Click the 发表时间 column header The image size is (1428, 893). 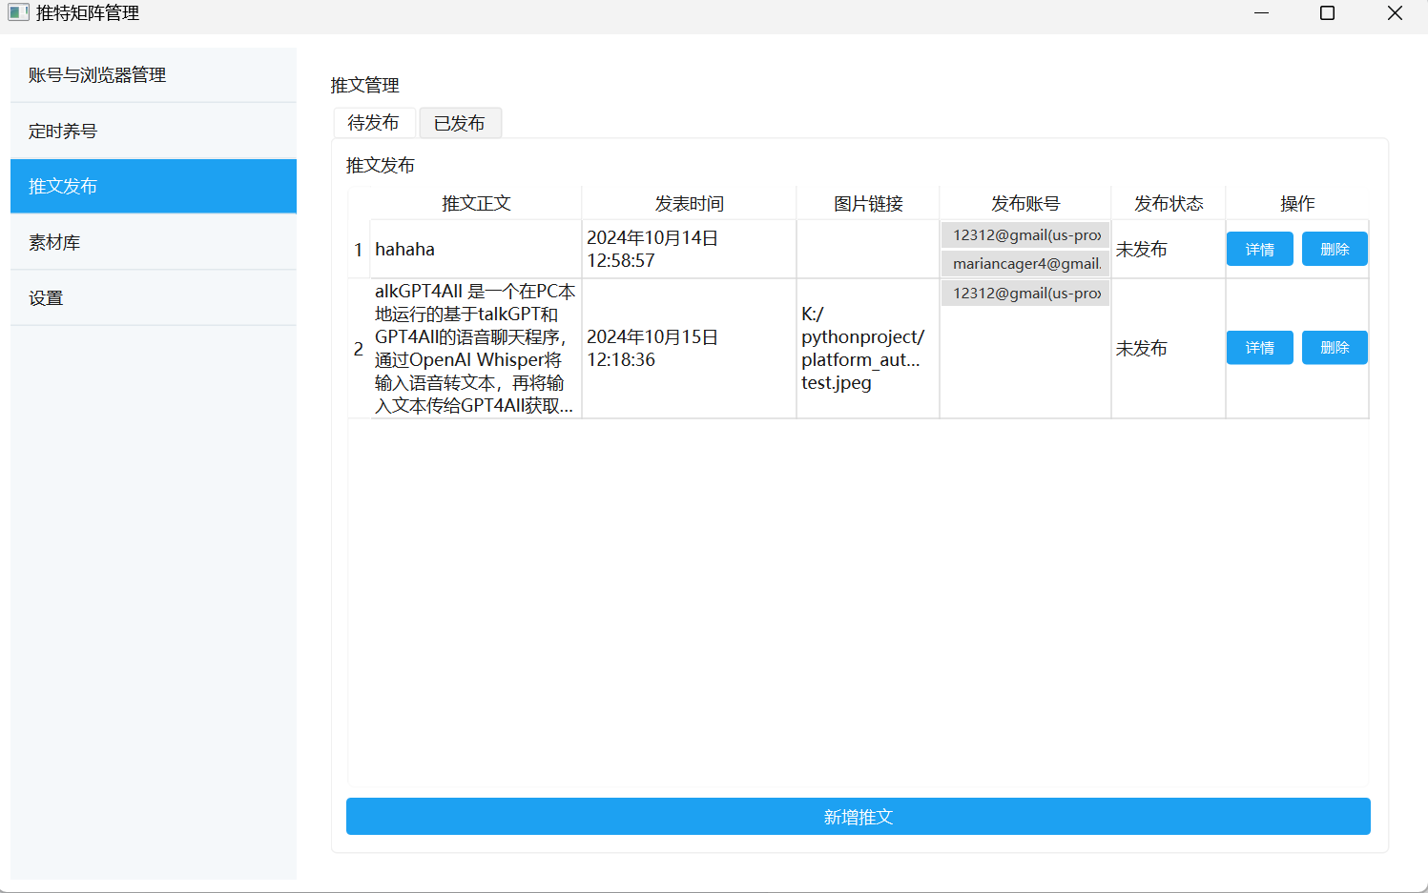coord(689,204)
